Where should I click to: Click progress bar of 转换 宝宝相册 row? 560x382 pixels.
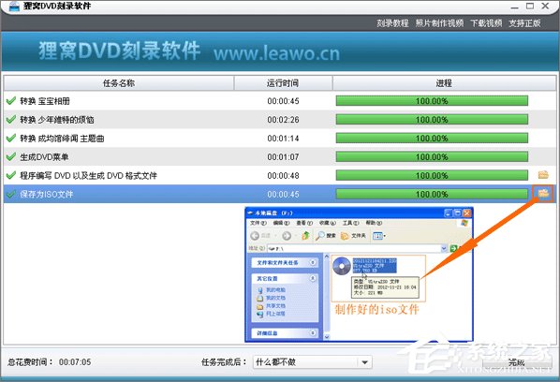click(432, 101)
